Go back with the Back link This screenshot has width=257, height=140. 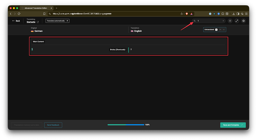16,21
